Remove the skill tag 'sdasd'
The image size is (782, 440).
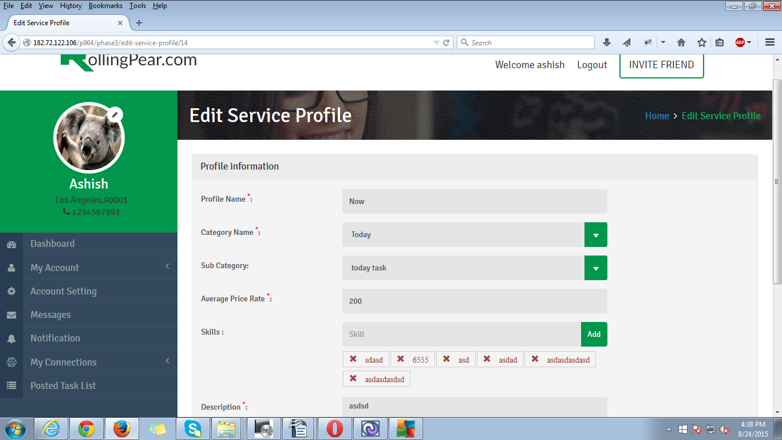[x=353, y=359]
